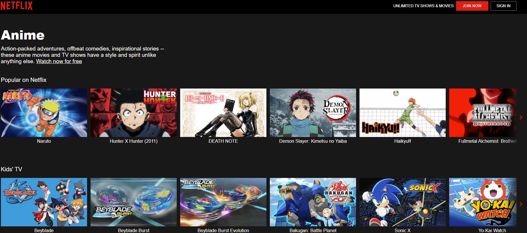Viewport: 527px width, 233px height.
Task: Click the Popular on Netflix heading
Action: pos(24,80)
